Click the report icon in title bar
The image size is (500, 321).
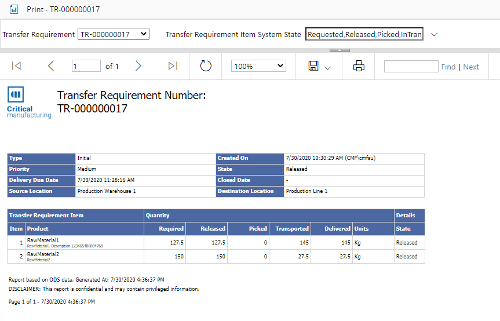14,9
